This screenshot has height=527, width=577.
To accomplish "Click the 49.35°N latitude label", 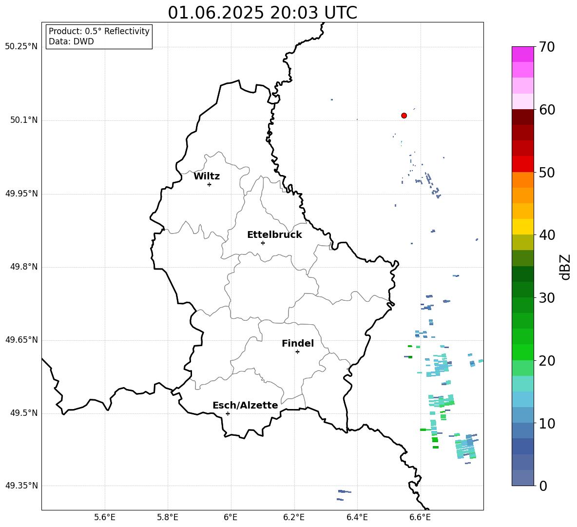I will click(21, 486).
